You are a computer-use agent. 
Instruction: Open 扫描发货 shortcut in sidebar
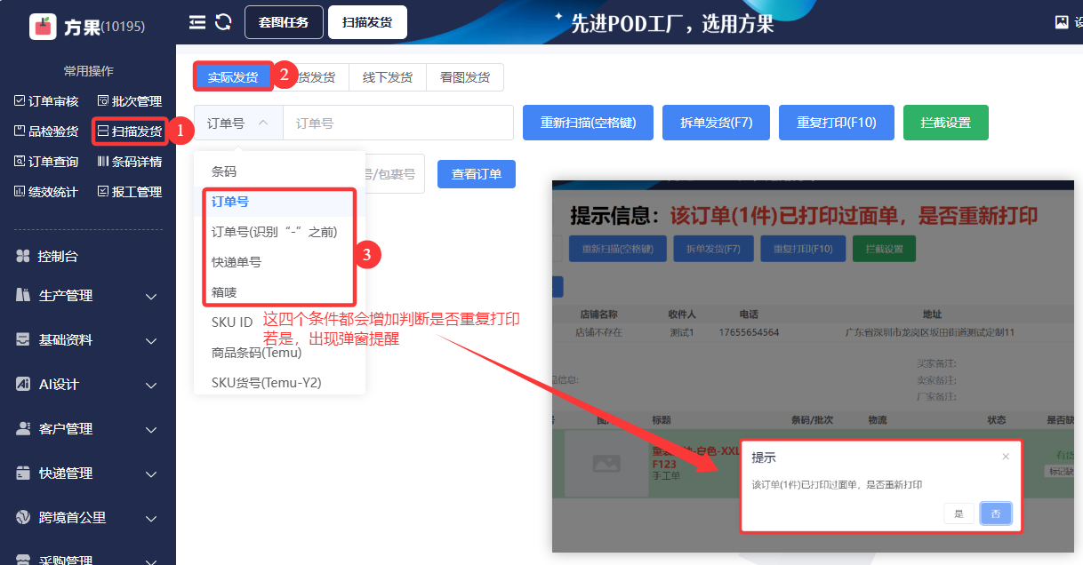pyautogui.click(x=130, y=131)
